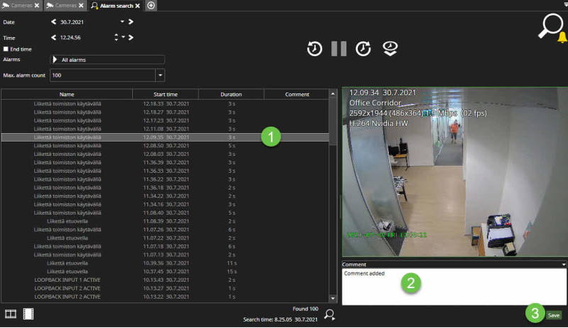Add a new tab with plus button

tap(151, 5)
